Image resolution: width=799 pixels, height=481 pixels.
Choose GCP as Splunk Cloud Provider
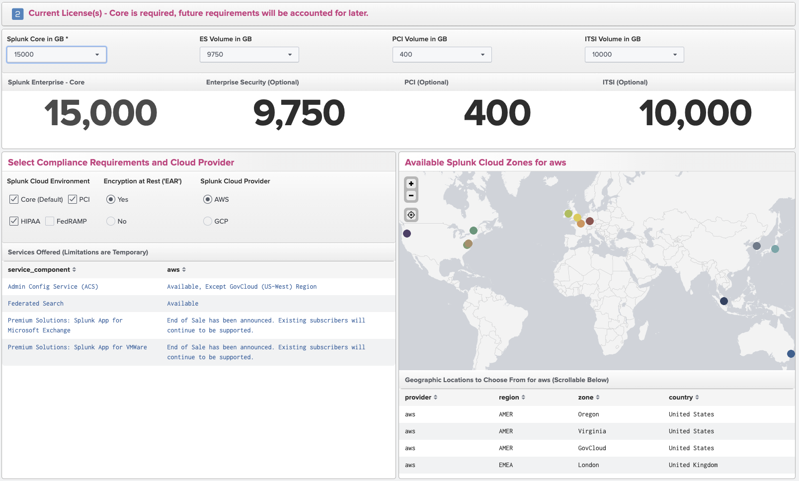pos(208,221)
